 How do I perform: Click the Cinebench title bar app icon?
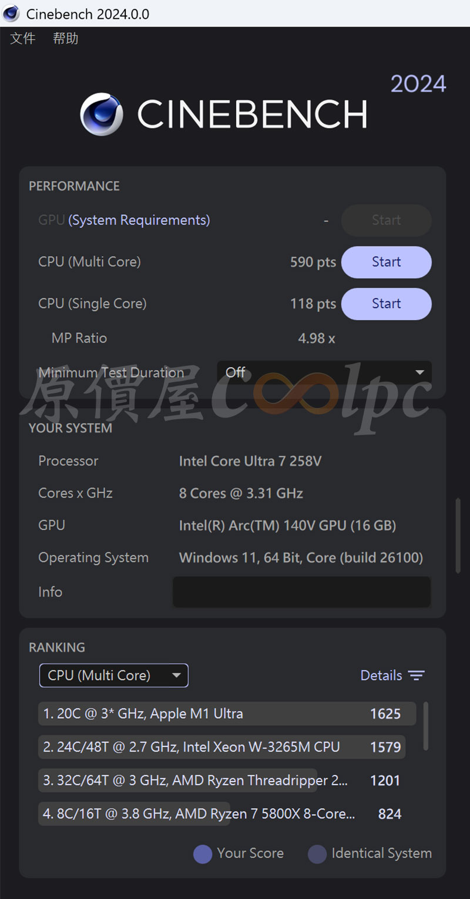click(x=11, y=13)
